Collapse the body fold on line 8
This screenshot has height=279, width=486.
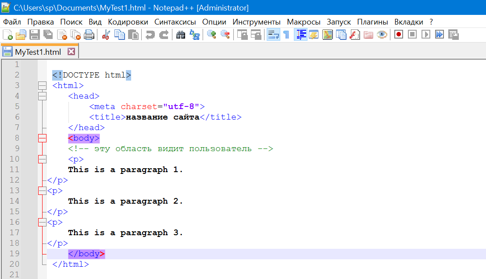42,138
